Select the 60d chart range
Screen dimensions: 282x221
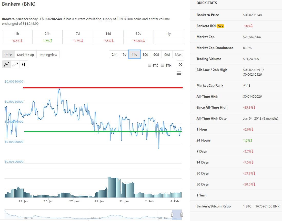(x=156, y=54)
